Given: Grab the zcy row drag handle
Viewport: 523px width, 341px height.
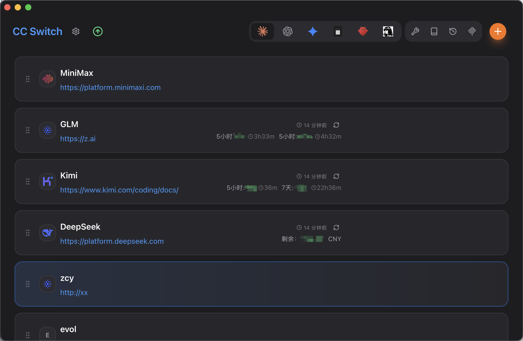Looking at the screenshot, I should click(x=28, y=284).
